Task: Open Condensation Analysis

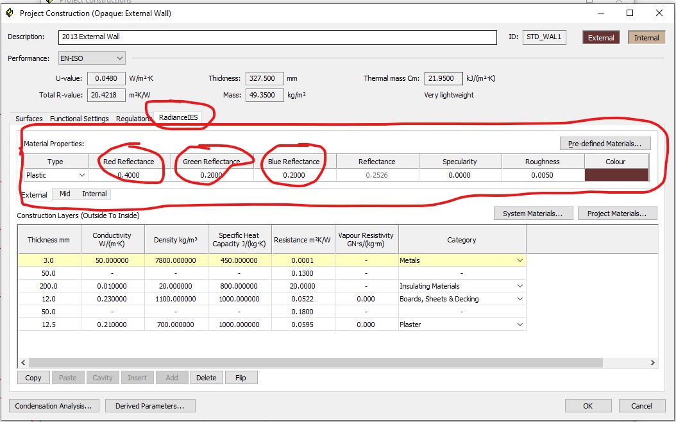Action: 53,405
